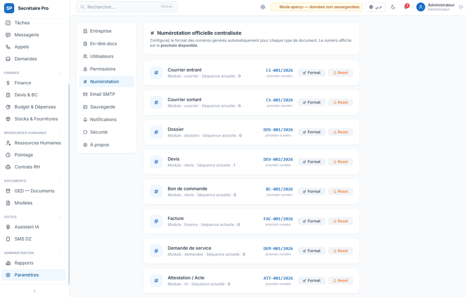The image size is (466, 297).
Task: Collapse sidebar with bottom chevron arrow
Action: tap(35, 291)
